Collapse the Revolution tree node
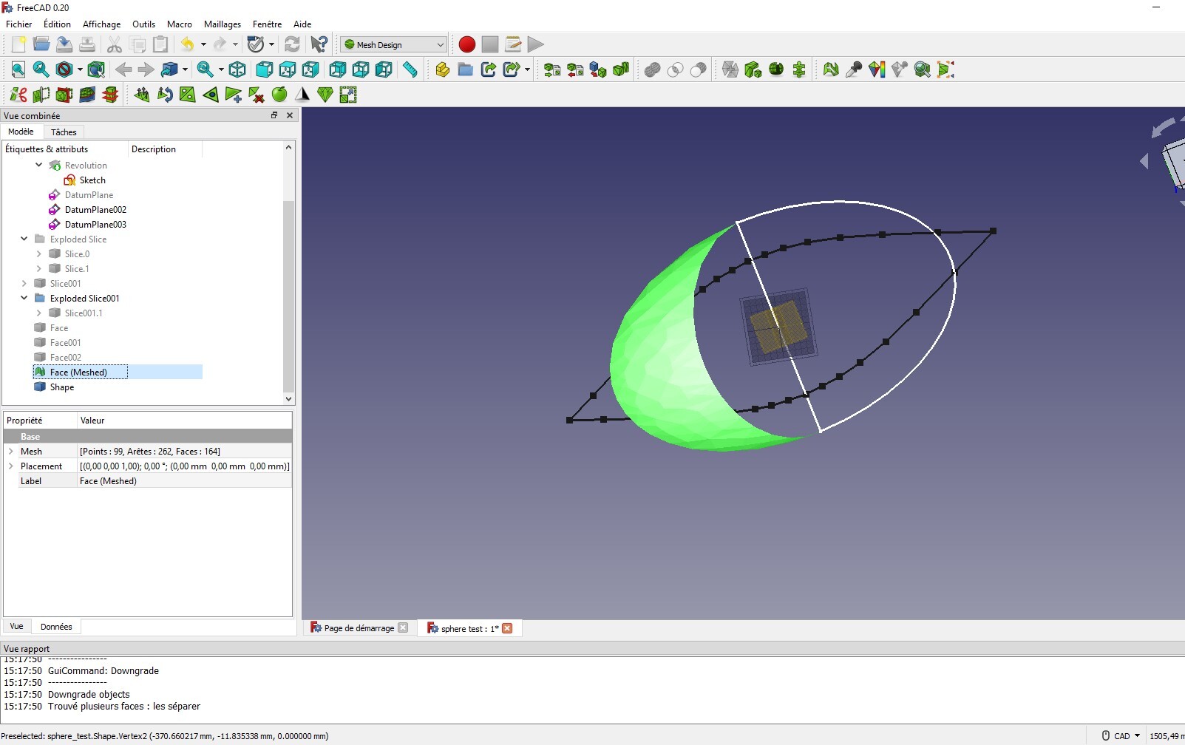 coord(39,165)
